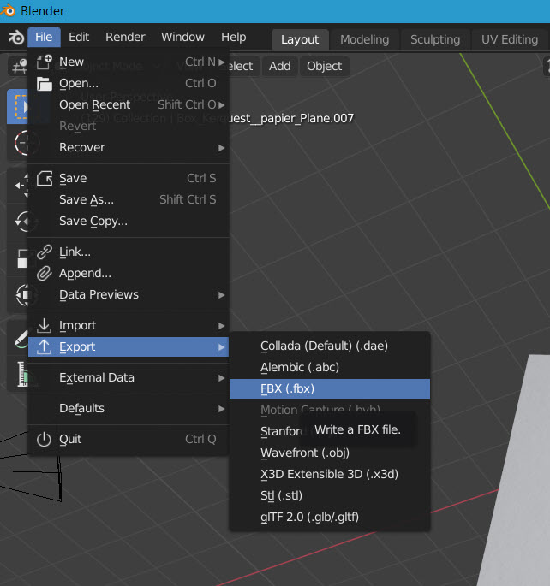Viewport: 550px width, 586px height.
Task: Click the Import download-arrow icon
Action: click(45, 326)
